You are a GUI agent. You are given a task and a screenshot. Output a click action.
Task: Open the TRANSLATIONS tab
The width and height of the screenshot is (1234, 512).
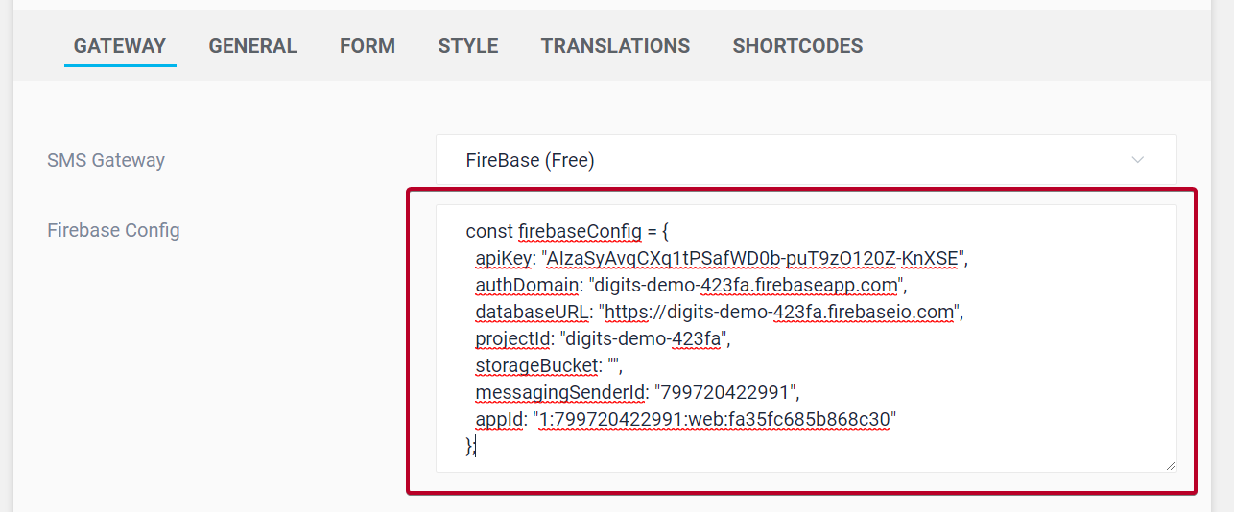tap(615, 46)
